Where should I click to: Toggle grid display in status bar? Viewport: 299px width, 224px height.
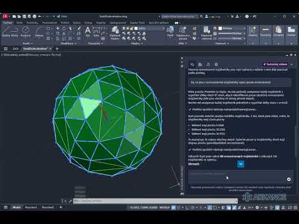[x=174, y=207]
